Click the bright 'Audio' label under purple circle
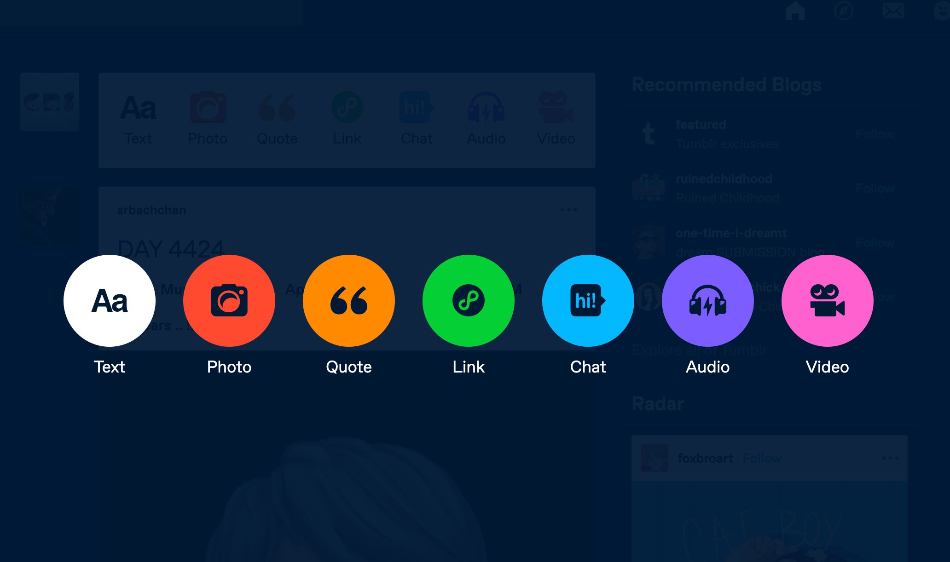The height and width of the screenshot is (562, 950). pyautogui.click(x=708, y=367)
